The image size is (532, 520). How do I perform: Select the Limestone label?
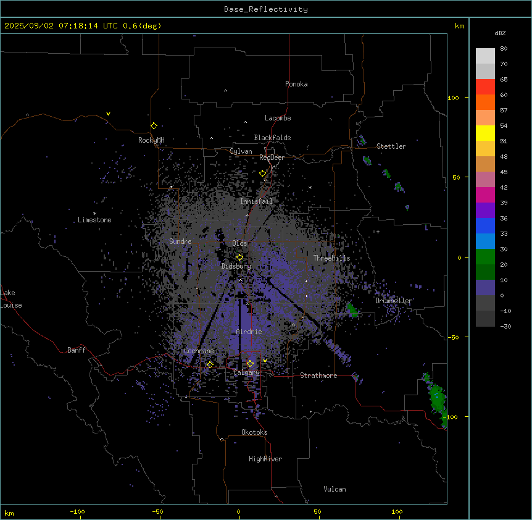(94, 220)
